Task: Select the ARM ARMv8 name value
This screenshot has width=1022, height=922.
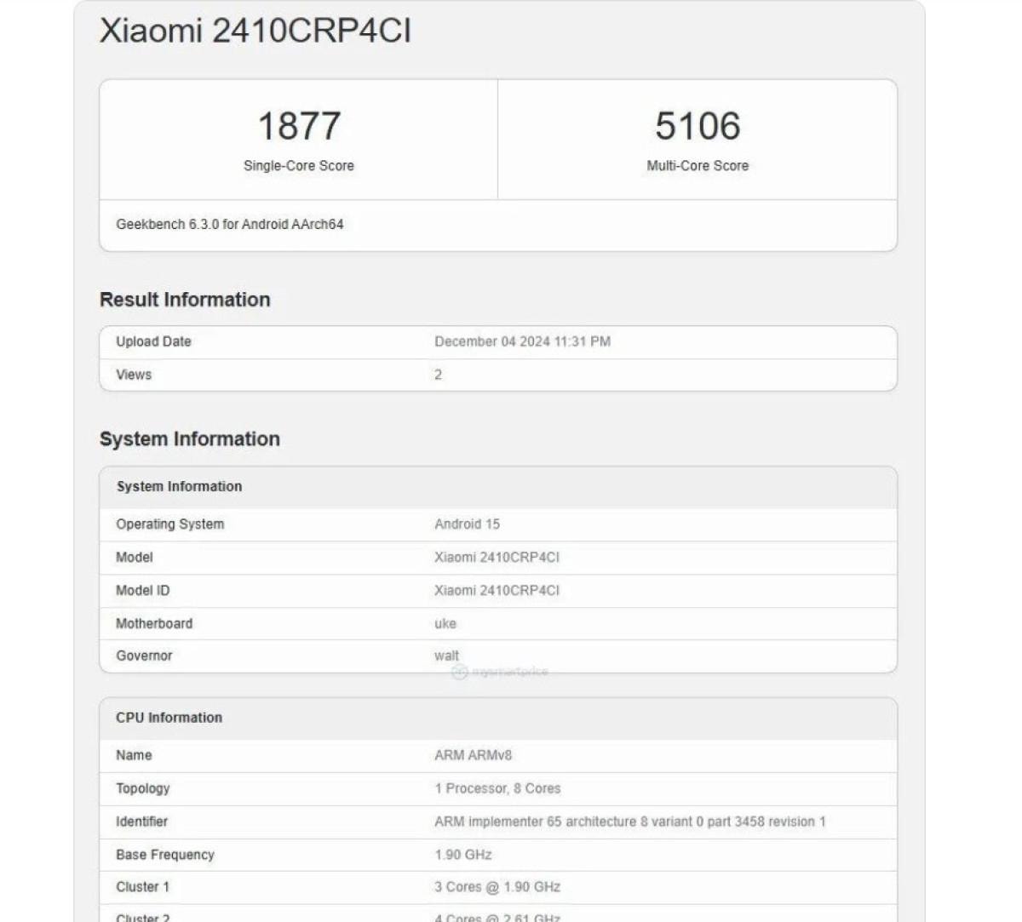Action: (x=473, y=755)
